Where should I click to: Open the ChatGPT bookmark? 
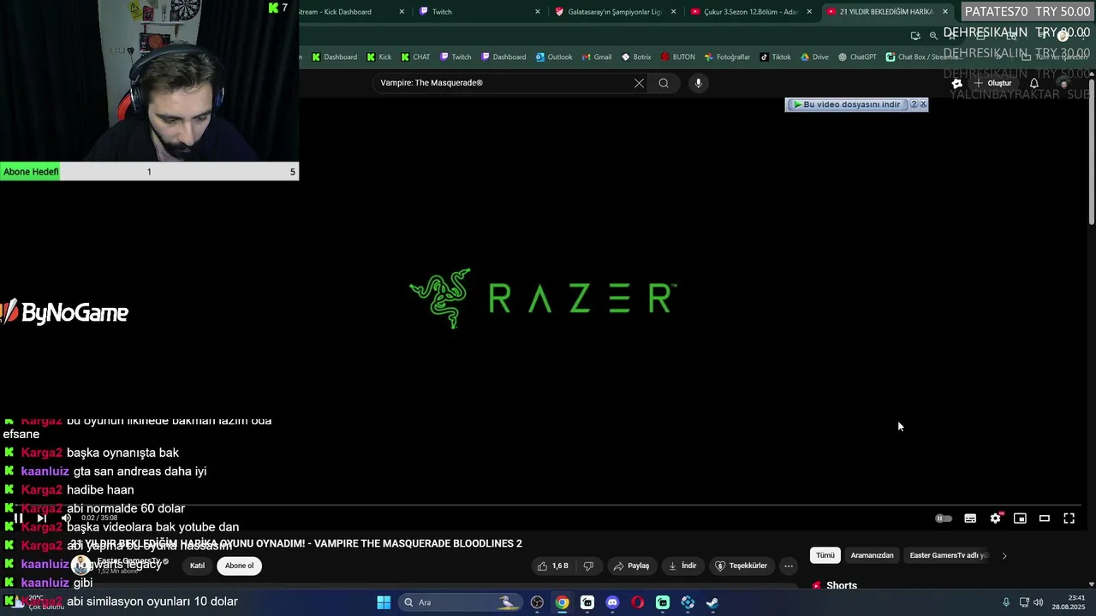(857, 57)
